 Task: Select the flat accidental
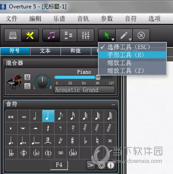pos(85,140)
